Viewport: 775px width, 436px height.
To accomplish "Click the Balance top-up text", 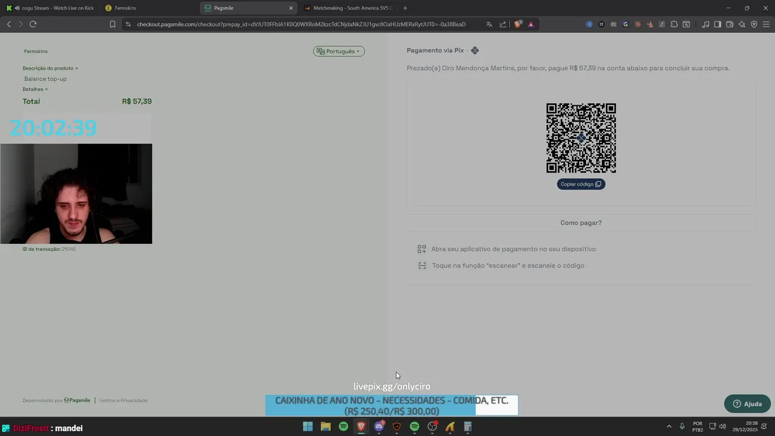I will [45, 79].
